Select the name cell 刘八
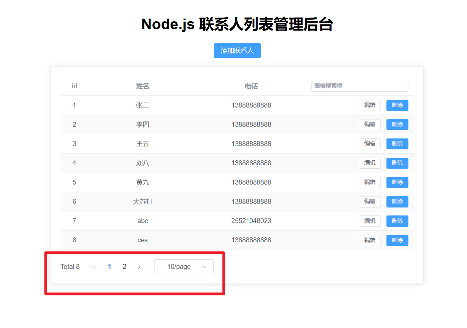The height and width of the screenshot is (328, 467). point(142,163)
